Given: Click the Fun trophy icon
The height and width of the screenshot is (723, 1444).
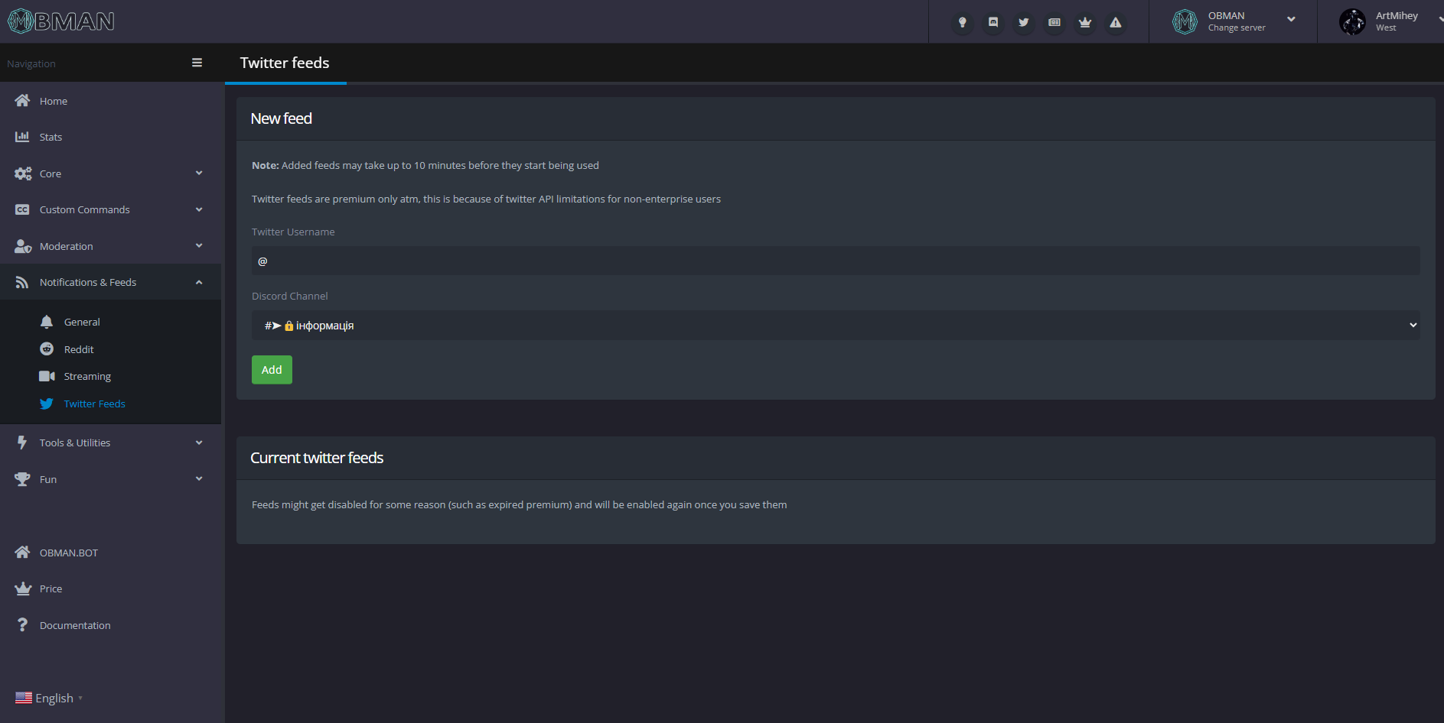Looking at the screenshot, I should [22, 479].
